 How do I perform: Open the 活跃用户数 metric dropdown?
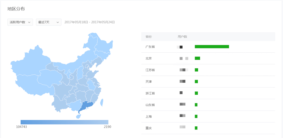[20, 22]
